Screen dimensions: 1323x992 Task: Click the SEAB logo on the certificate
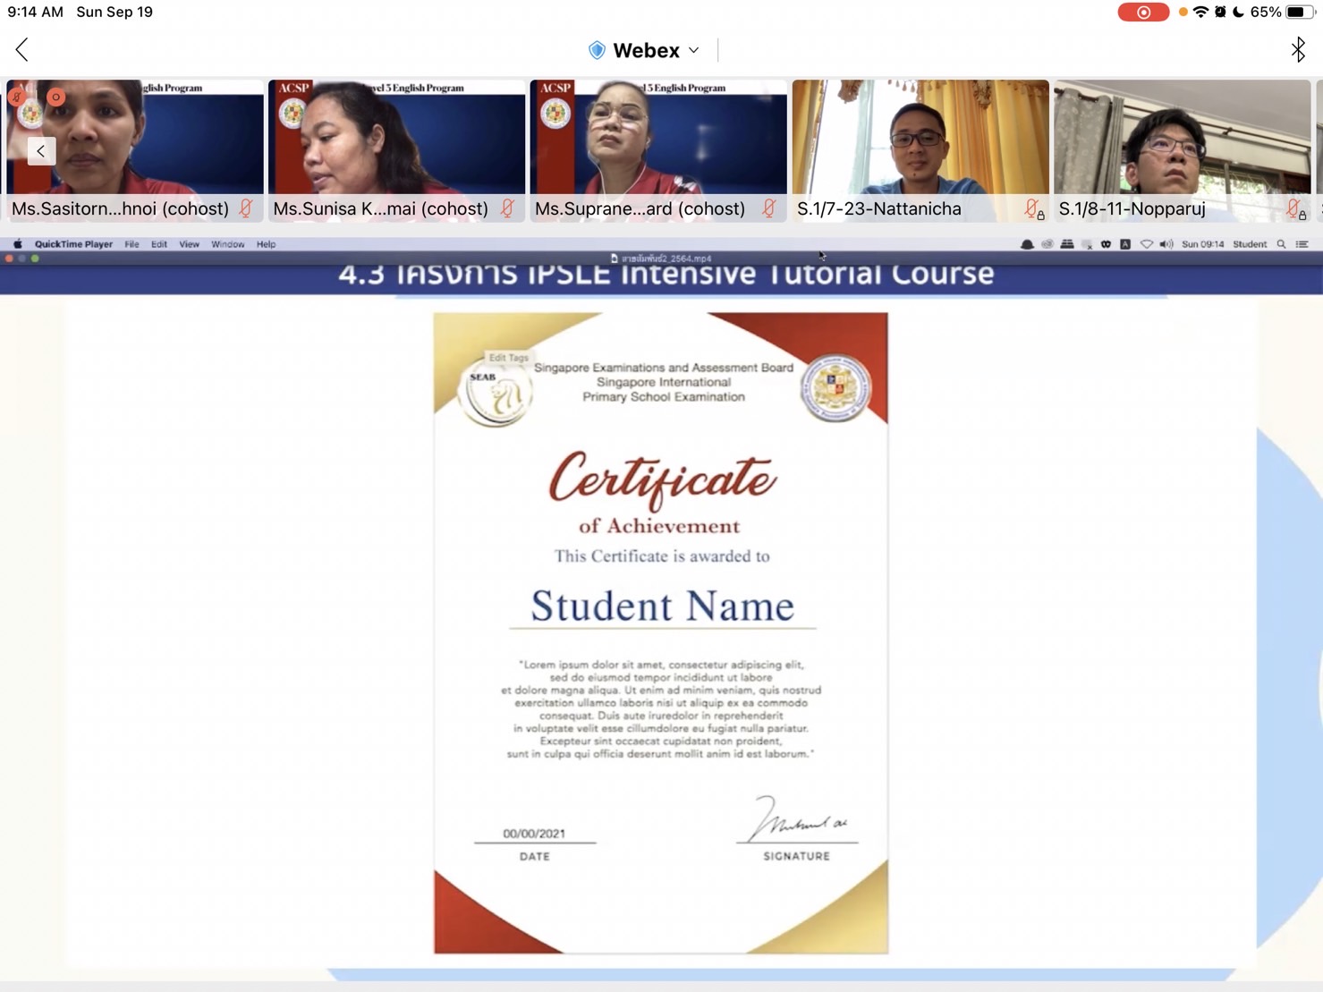(496, 392)
